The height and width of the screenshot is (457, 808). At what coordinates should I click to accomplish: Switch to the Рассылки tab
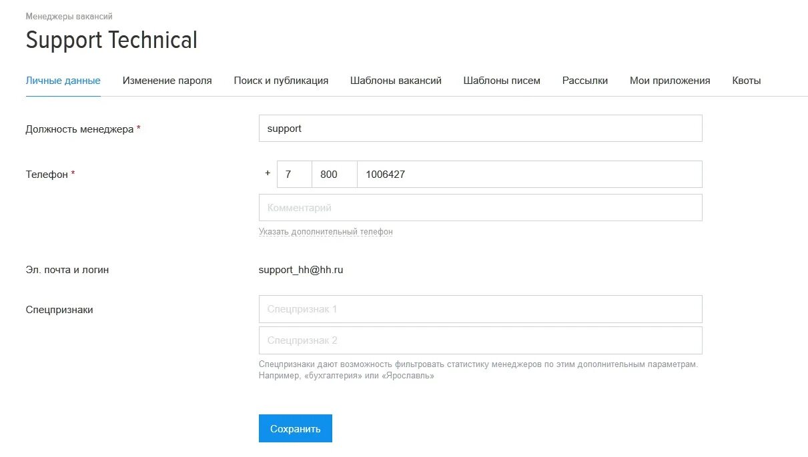click(x=584, y=81)
